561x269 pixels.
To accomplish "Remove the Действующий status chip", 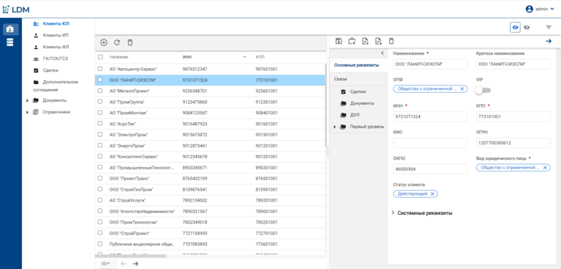I will click(x=433, y=194).
